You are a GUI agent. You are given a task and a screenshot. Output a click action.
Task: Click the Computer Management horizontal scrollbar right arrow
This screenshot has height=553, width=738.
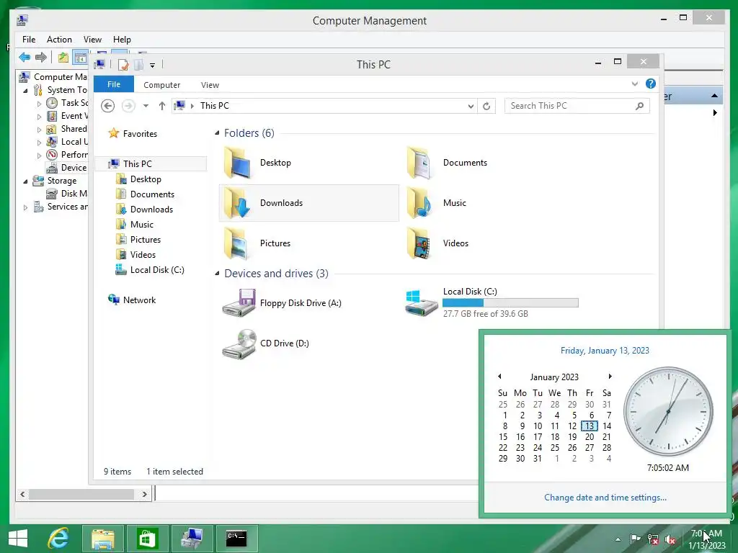tap(144, 494)
